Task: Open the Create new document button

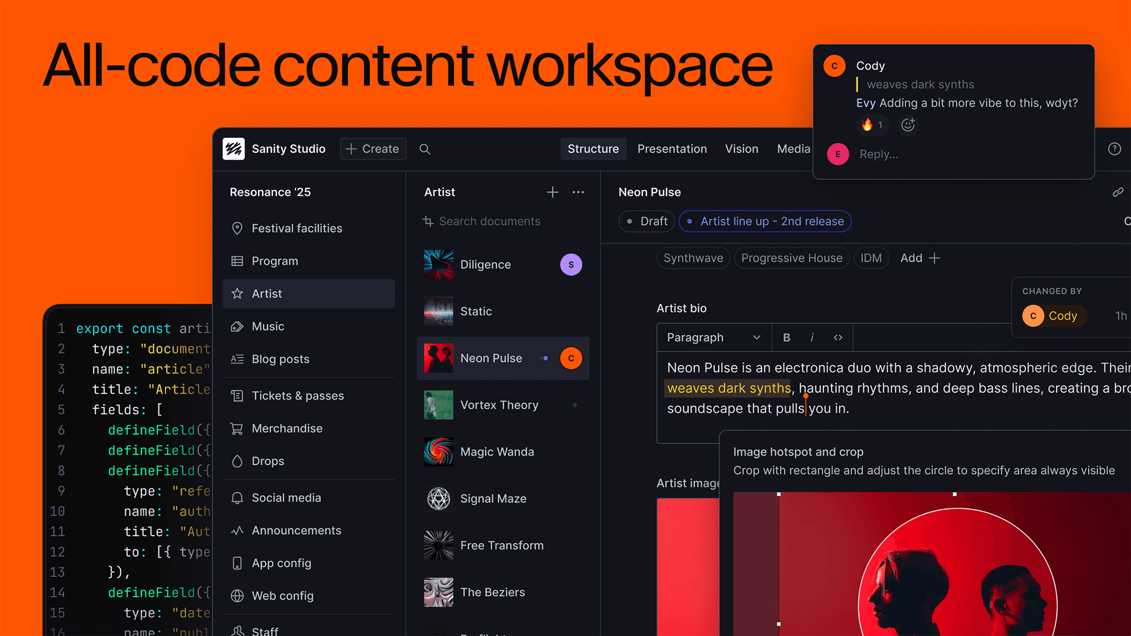Action: click(x=373, y=149)
